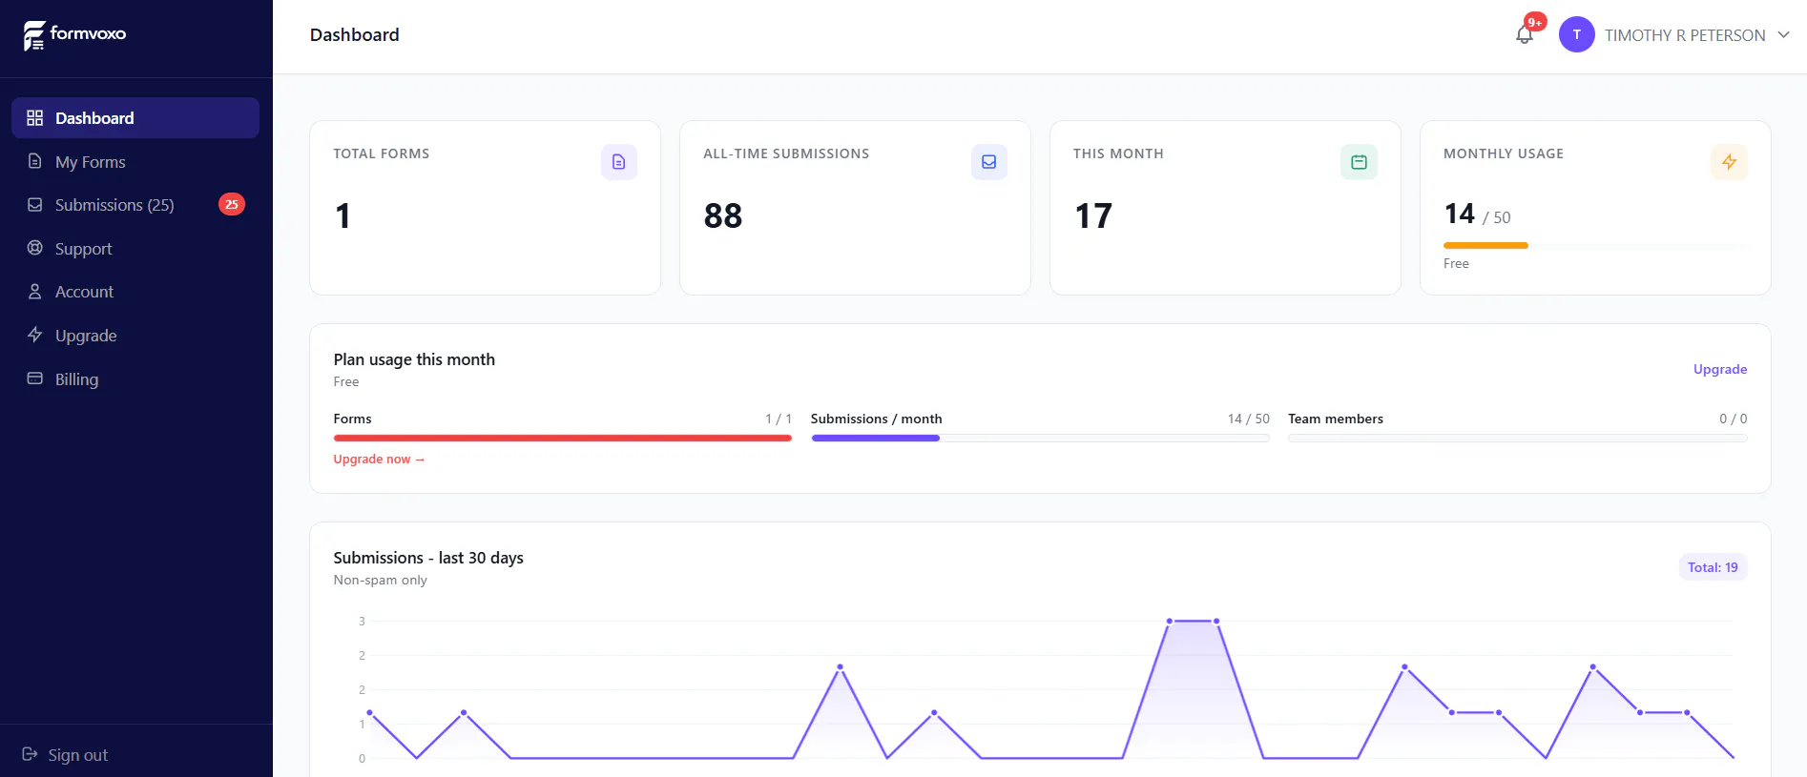Expand the user menu chevron

1783,35
